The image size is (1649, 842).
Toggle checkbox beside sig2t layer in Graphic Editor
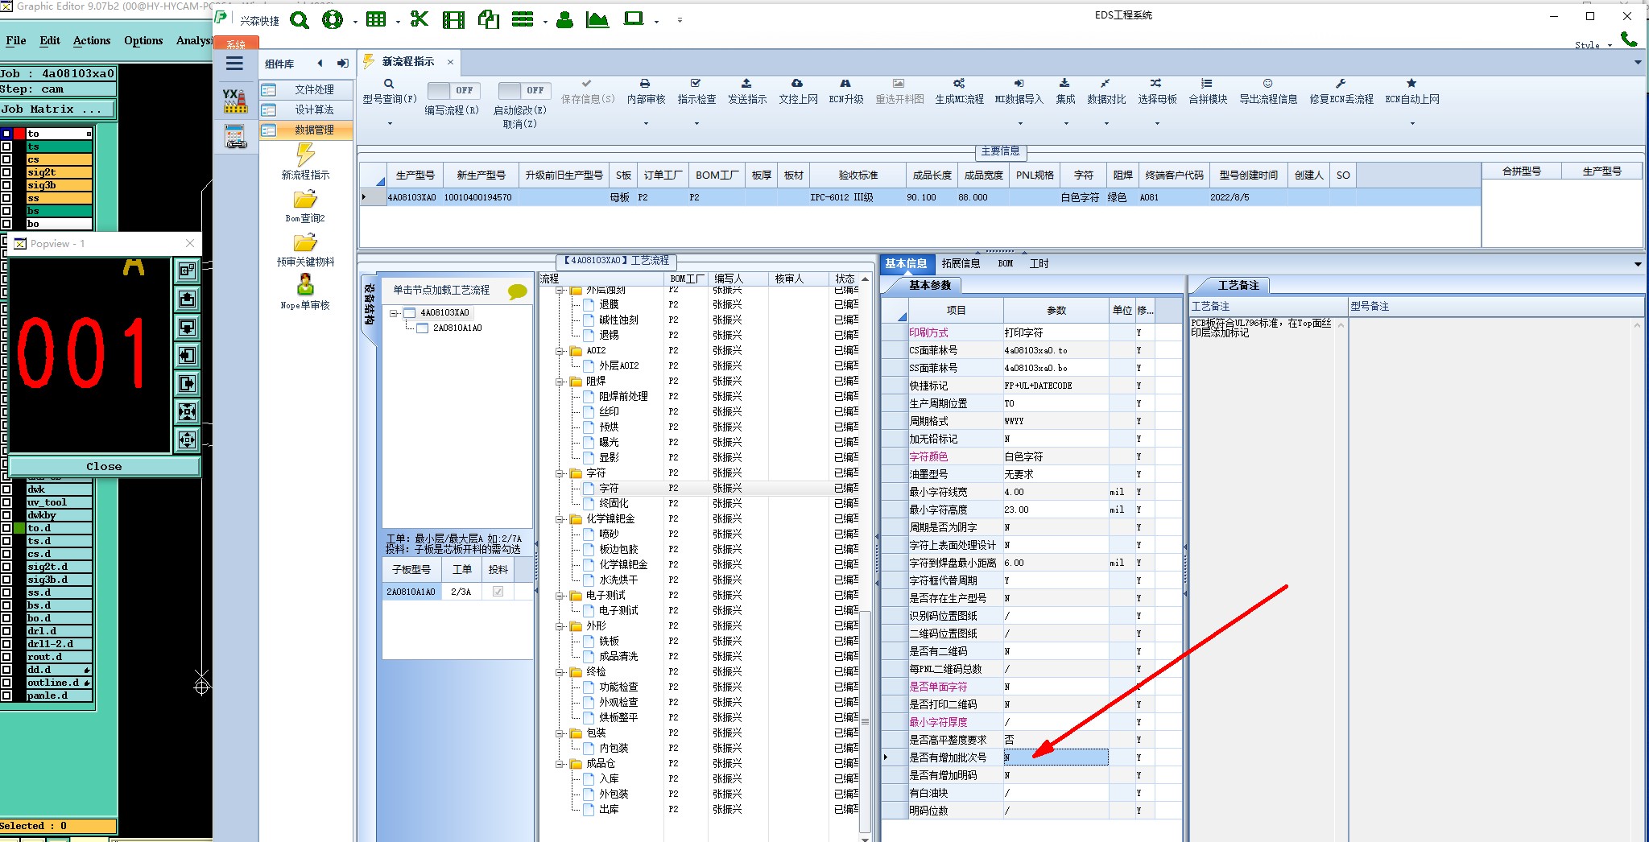pyautogui.click(x=6, y=172)
